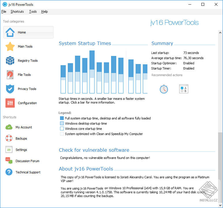Click the 'Congratulations, no vulnerable software' message
Image resolution: width=223 pixels, height=208 pixels.
tap(105, 158)
